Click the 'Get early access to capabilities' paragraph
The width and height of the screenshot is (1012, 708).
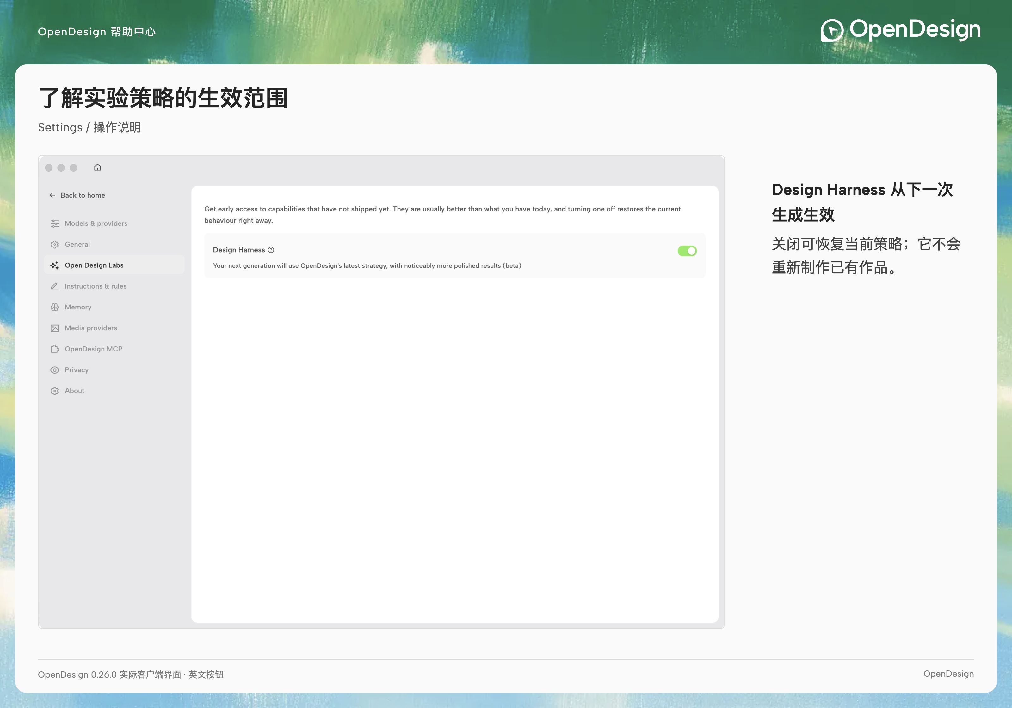pyautogui.click(x=442, y=215)
